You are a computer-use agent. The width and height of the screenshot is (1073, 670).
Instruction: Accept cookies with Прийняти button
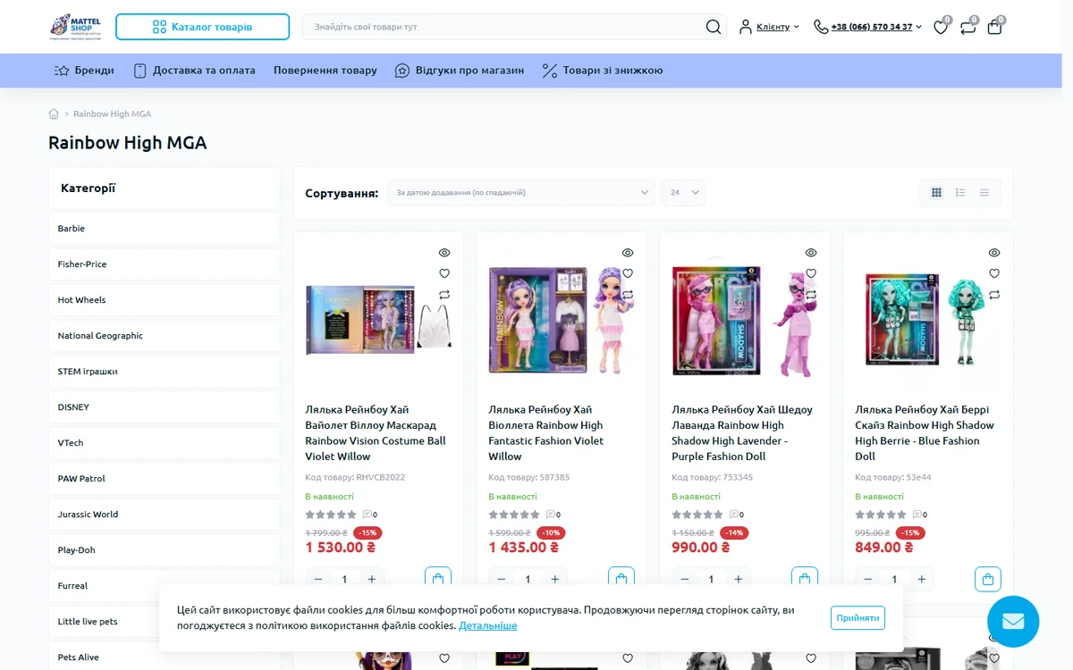(858, 618)
